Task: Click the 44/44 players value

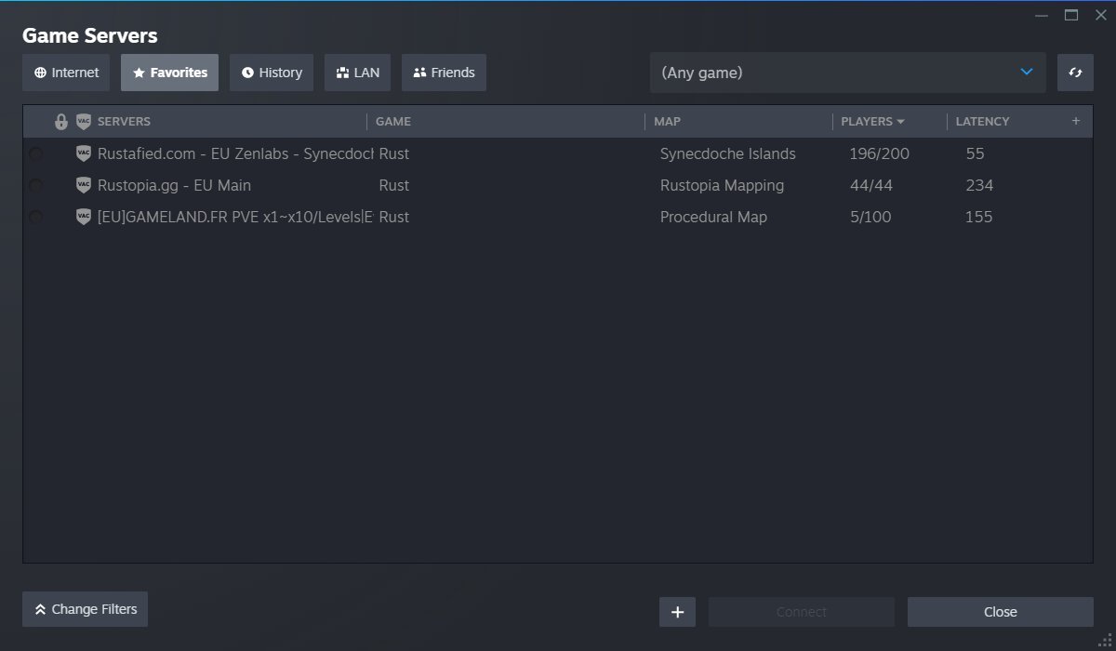Action: click(870, 185)
